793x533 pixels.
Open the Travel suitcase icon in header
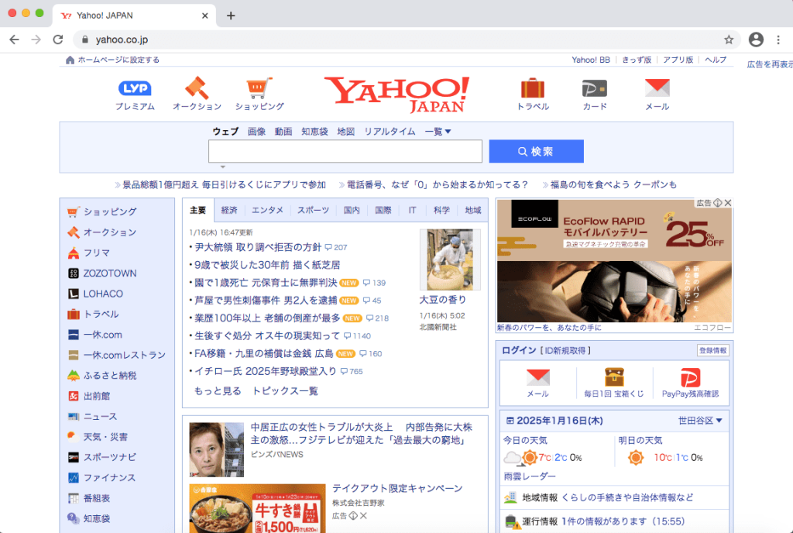(533, 88)
